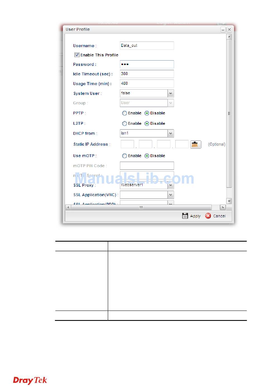Screen dimensions: 265x387
Task: Click the horizontal scrollbar thumb
Action: [x=141, y=207]
